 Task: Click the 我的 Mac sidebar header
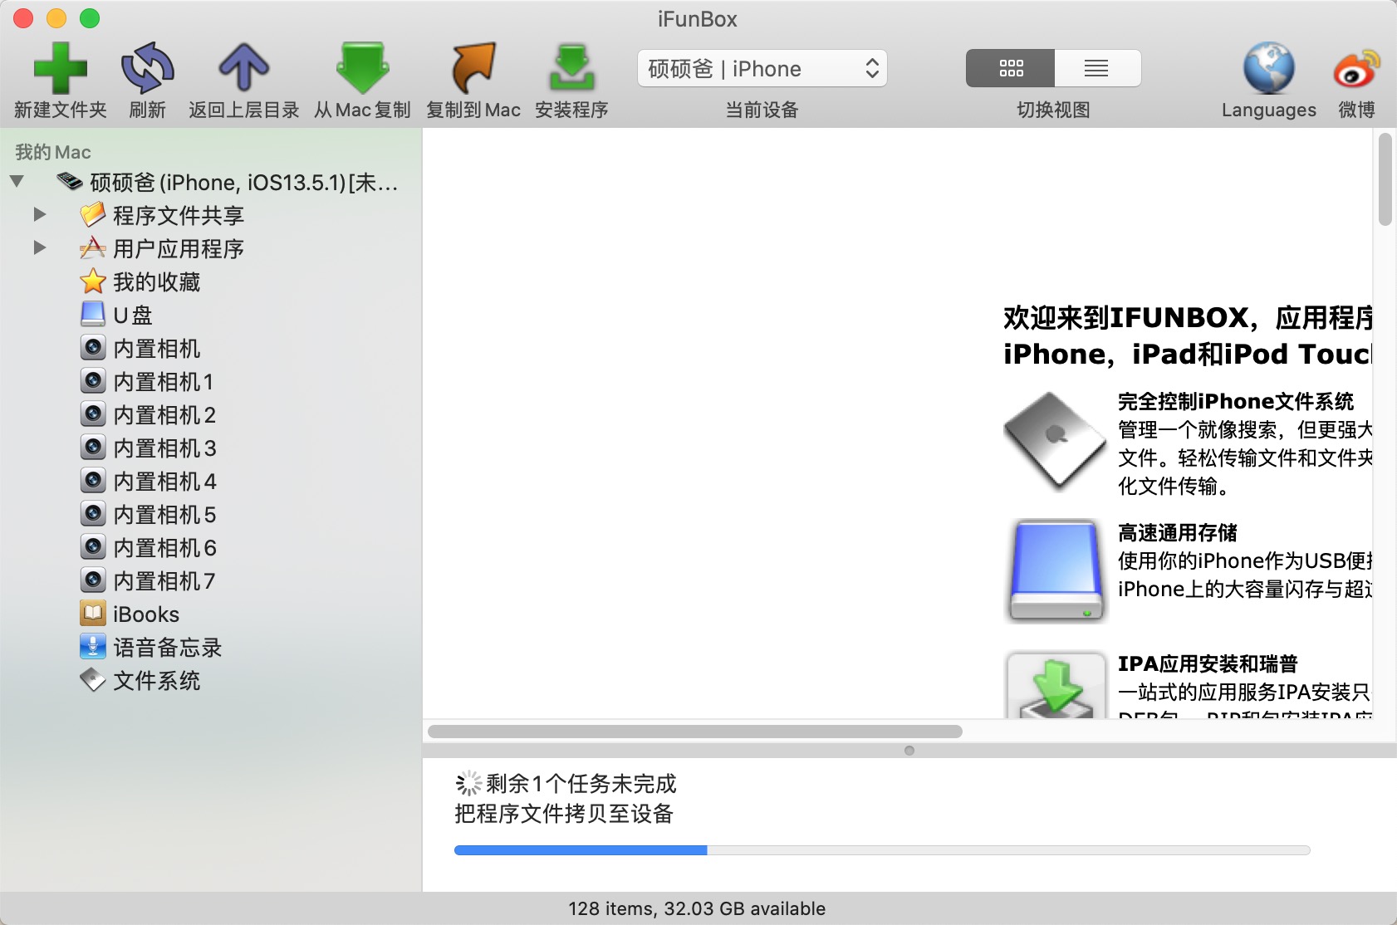[x=52, y=152]
